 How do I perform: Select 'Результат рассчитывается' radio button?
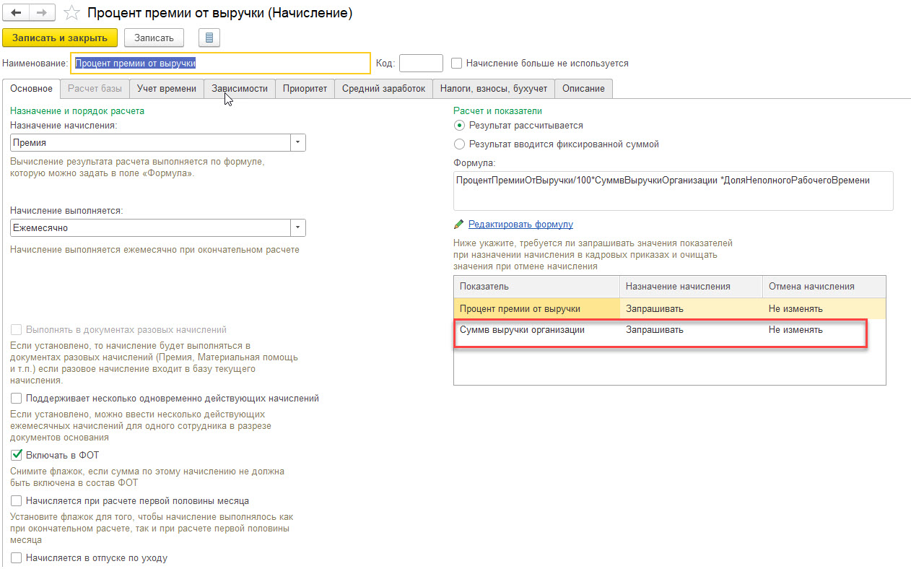tap(459, 126)
